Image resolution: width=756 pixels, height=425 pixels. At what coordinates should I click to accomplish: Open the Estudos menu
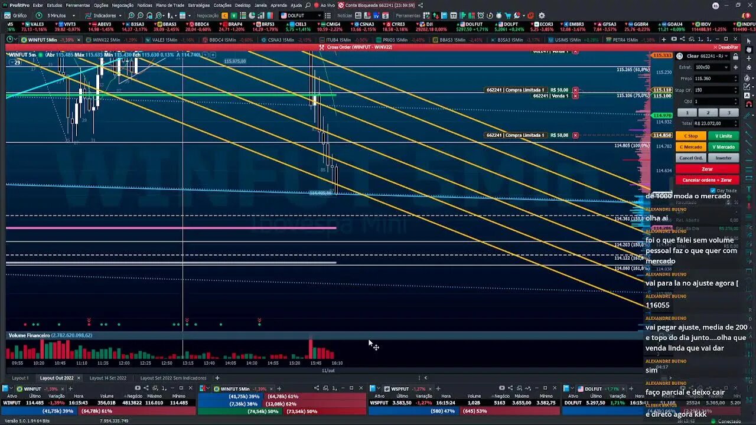[x=54, y=5]
